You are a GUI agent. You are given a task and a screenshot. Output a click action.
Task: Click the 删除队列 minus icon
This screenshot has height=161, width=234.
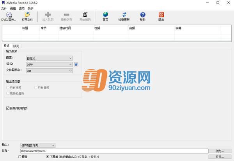tap(66, 14)
